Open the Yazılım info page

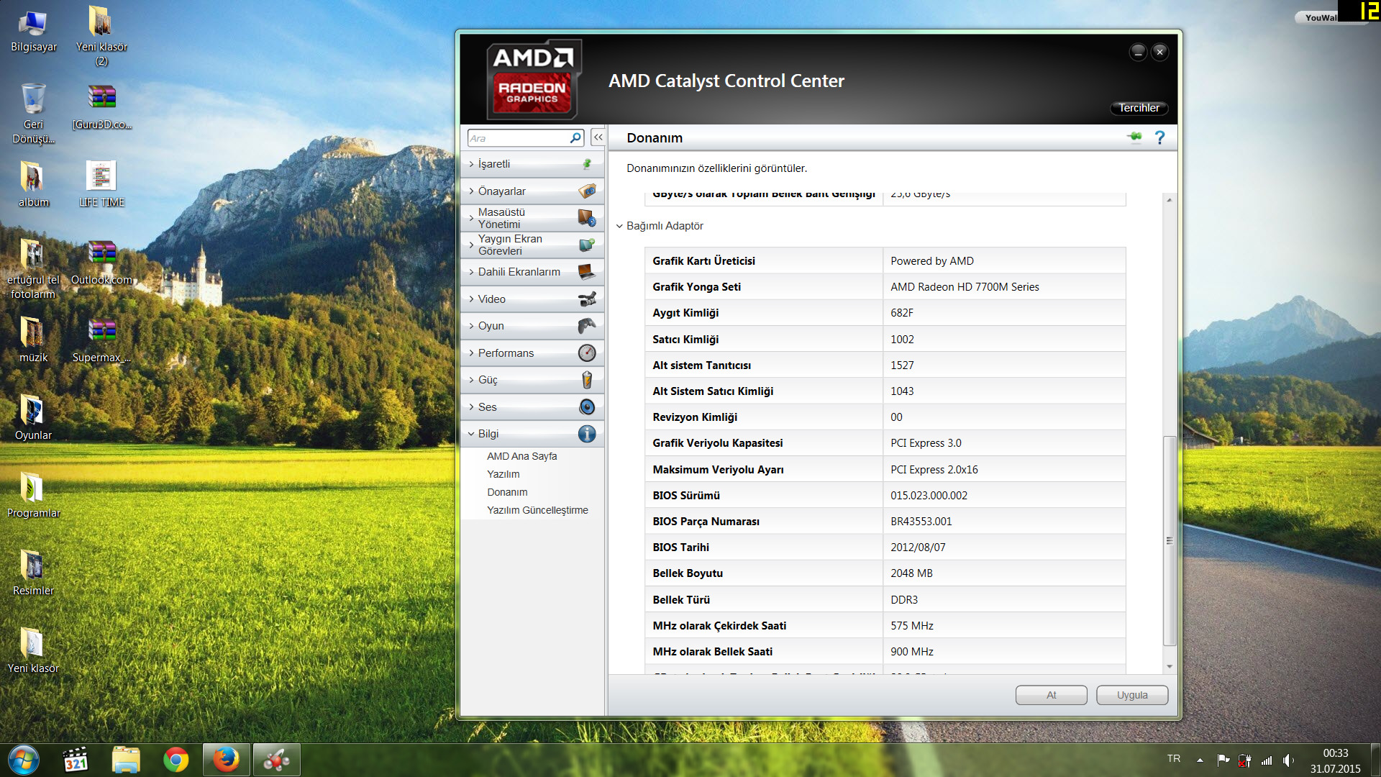[503, 474]
